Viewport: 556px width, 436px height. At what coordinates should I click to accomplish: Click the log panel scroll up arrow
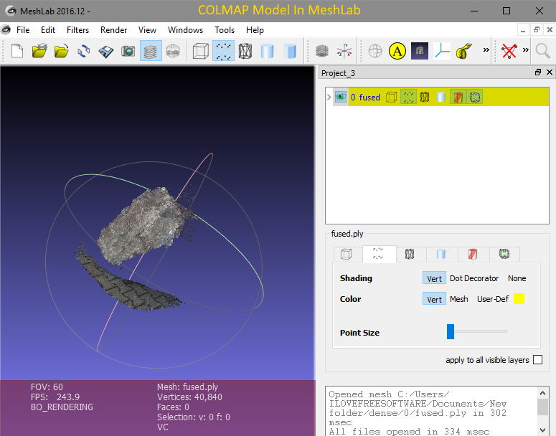pyautogui.click(x=542, y=393)
